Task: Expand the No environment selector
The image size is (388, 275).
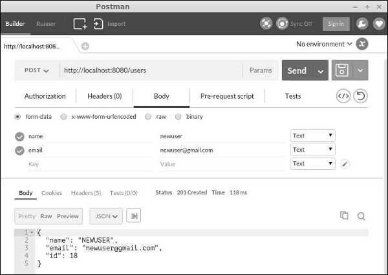Action: (324, 44)
